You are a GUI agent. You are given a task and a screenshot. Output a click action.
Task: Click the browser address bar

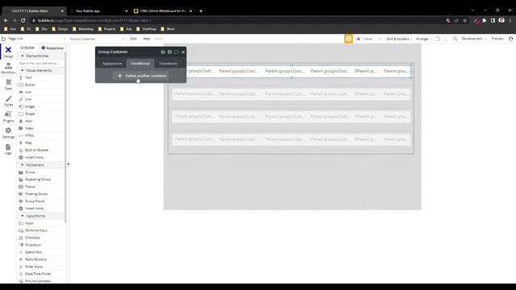237,20
